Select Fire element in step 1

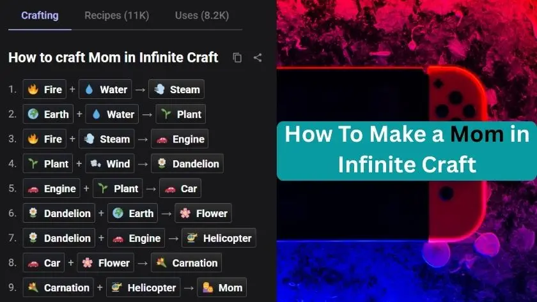[45, 89]
